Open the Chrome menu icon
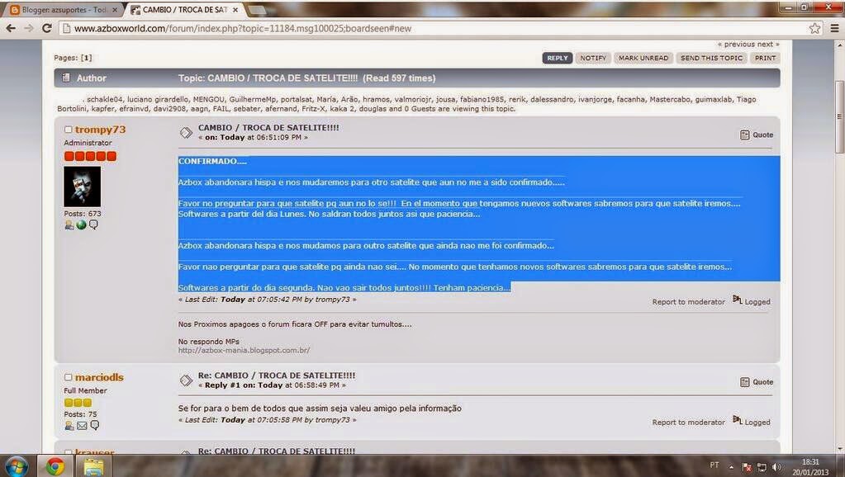 click(x=834, y=28)
